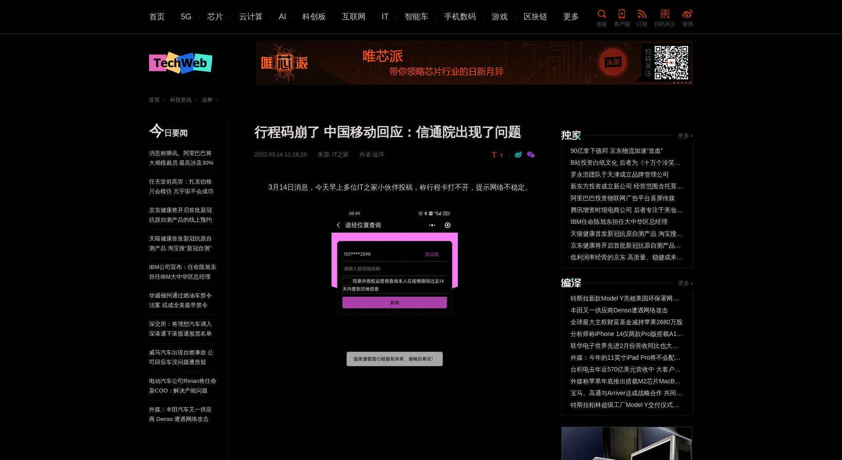
Task: Open 联华电子世界先进2月份营收 article
Action: (x=624, y=346)
